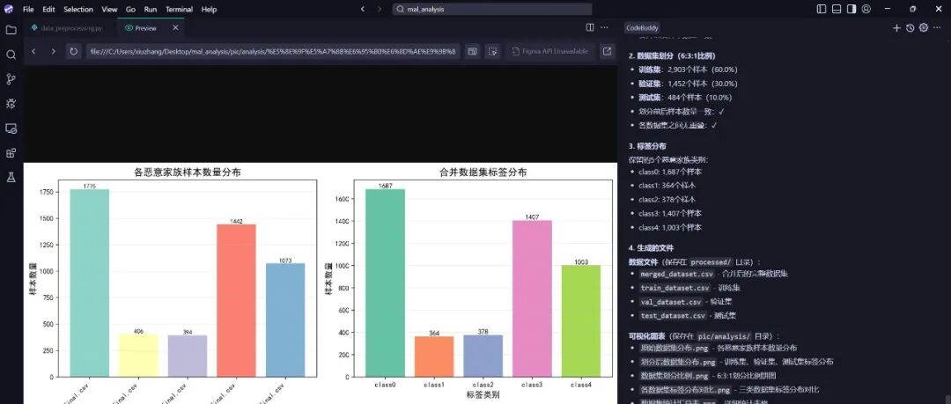Reload the Preview page

point(73,52)
